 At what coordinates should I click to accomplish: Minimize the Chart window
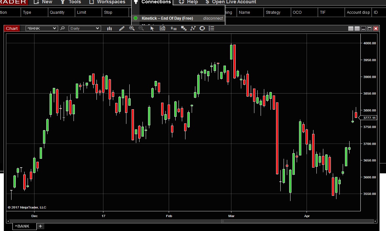click(363, 29)
